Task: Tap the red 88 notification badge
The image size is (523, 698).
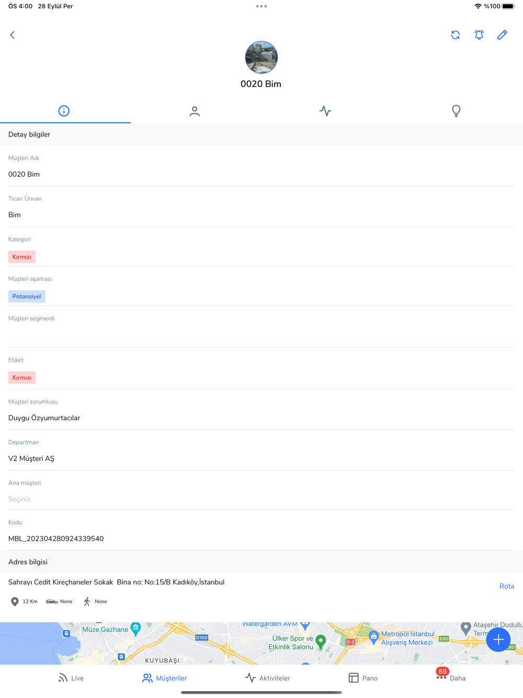Action: pos(442,671)
